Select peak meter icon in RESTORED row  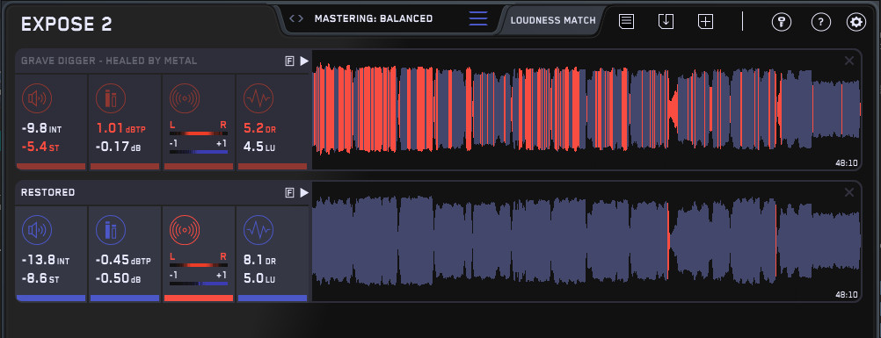tap(111, 230)
